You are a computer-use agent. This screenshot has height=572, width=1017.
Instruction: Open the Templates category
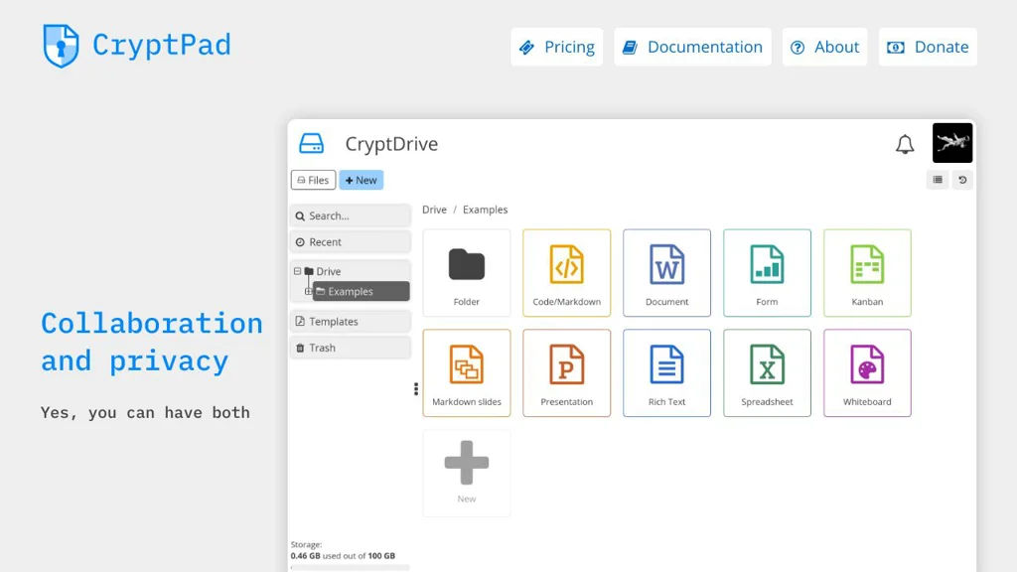[x=351, y=321]
